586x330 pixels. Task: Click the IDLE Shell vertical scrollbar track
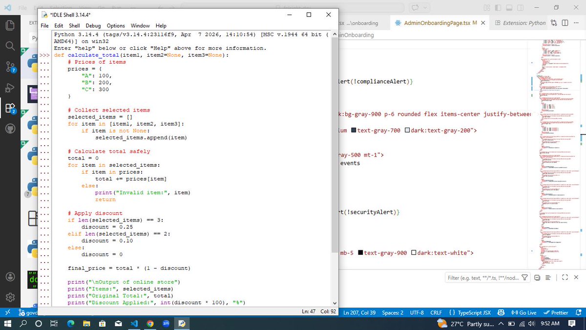click(335, 169)
